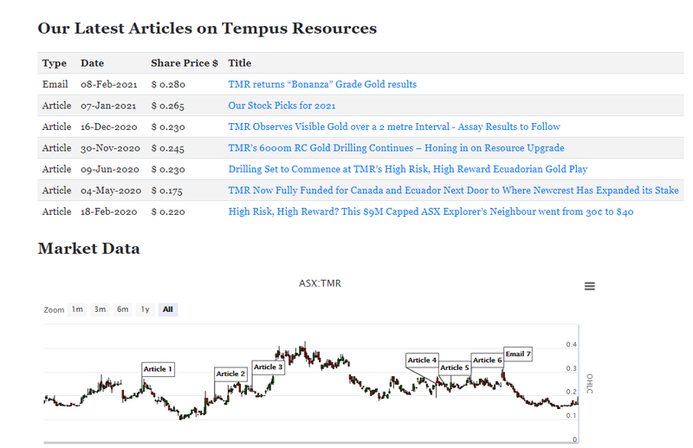The width and height of the screenshot is (693, 448).
Task: Click the share price $ 0.245
Action: (167, 148)
